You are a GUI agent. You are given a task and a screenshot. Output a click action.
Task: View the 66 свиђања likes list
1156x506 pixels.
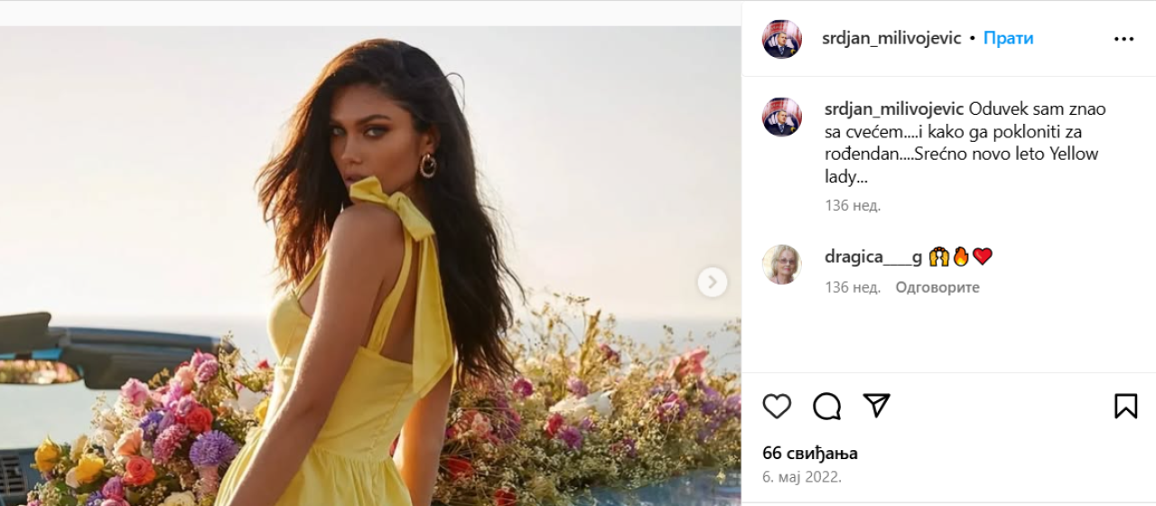click(810, 454)
